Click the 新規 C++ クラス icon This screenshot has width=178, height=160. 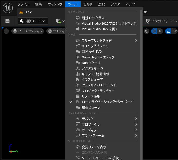[x=78, y=18]
